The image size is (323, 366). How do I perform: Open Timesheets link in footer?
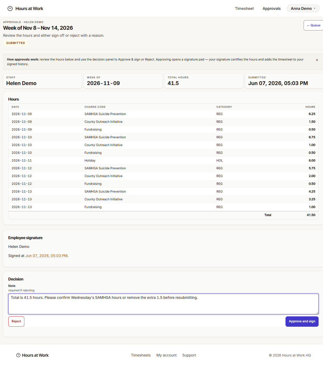click(x=141, y=355)
